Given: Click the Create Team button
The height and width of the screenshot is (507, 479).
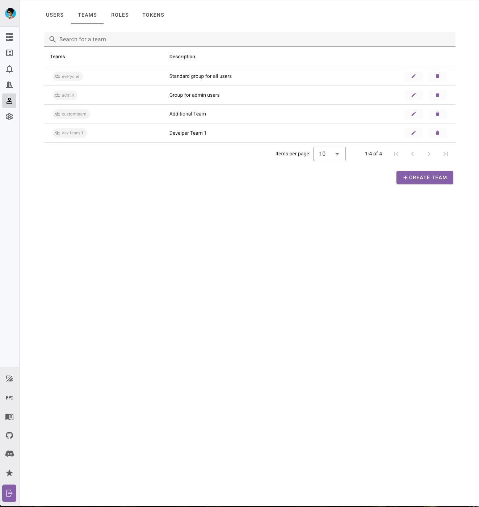Looking at the screenshot, I should point(425,177).
